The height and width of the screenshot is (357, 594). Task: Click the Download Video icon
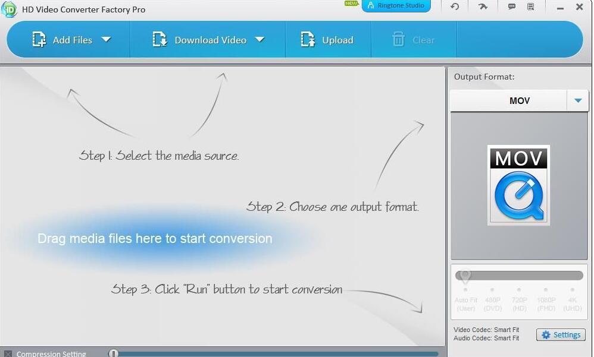coord(160,40)
